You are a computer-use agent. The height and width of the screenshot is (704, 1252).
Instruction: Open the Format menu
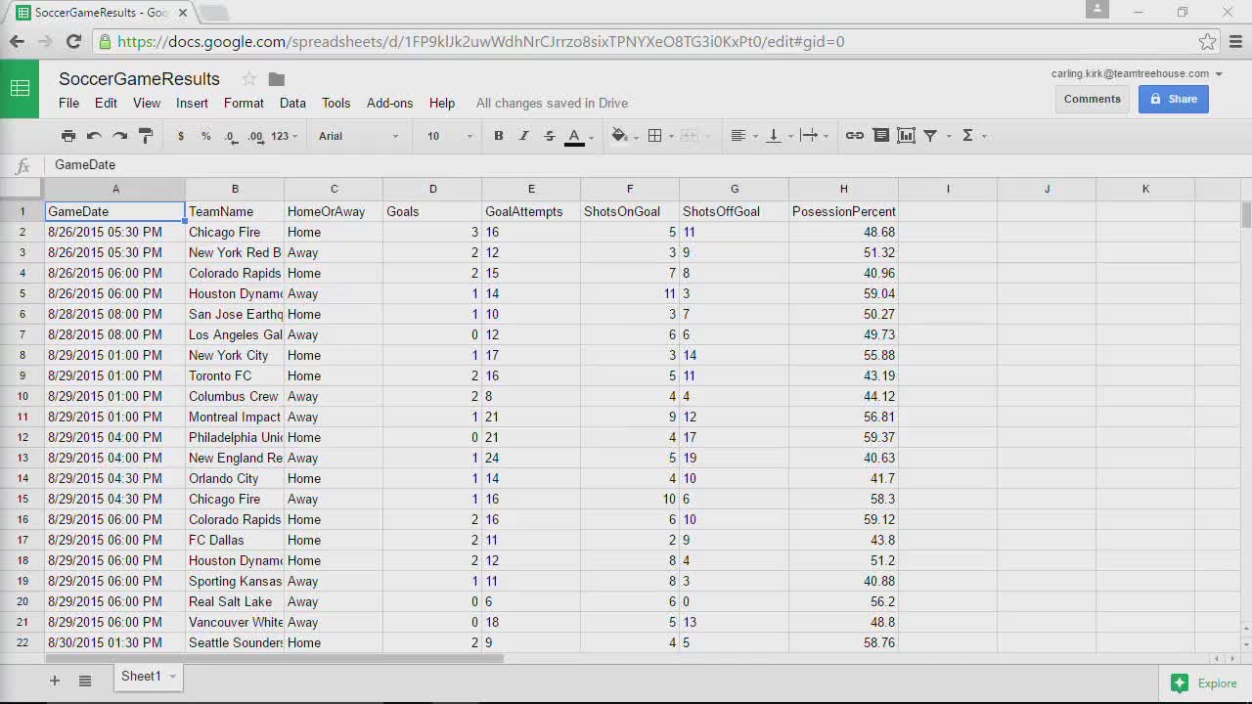pos(244,103)
